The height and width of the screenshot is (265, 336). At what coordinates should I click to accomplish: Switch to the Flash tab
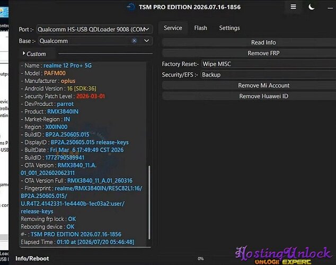[x=200, y=28]
